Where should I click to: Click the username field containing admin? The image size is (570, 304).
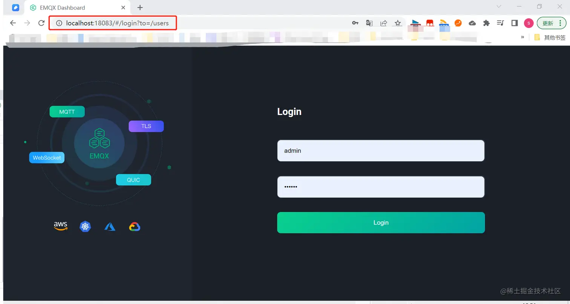pyautogui.click(x=381, y=151)
